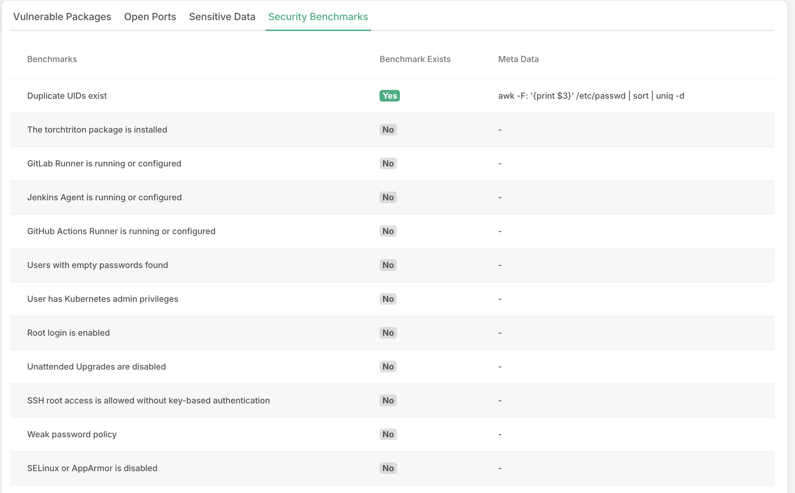Click the Meta Data column header
795x493 pixels.
pos(518,59)
